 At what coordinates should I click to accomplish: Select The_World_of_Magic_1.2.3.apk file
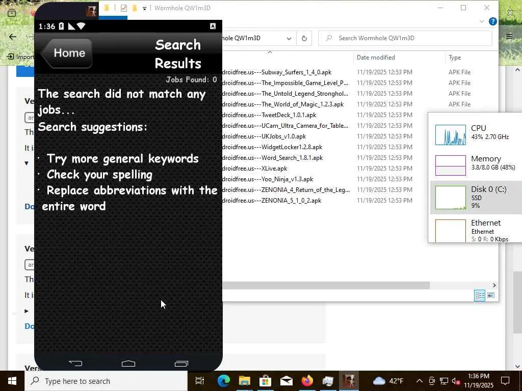tap(282, 104)
